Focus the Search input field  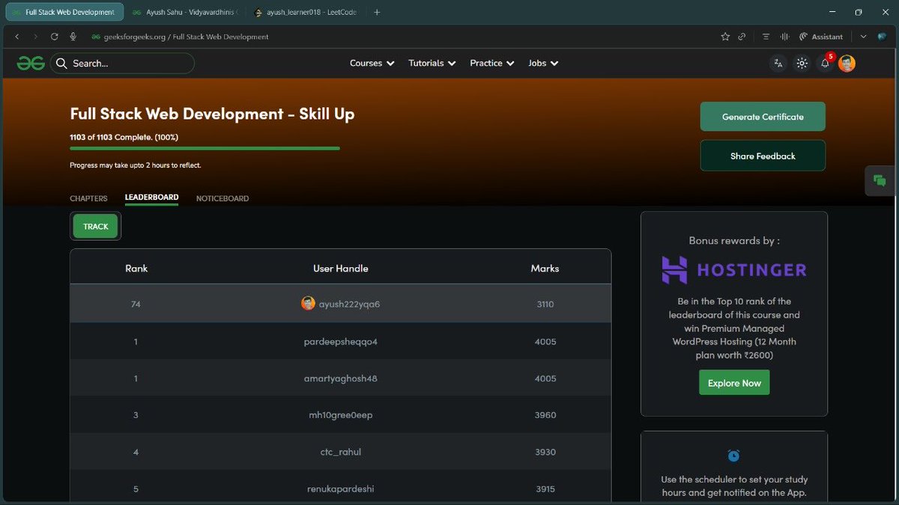point(122,64)
